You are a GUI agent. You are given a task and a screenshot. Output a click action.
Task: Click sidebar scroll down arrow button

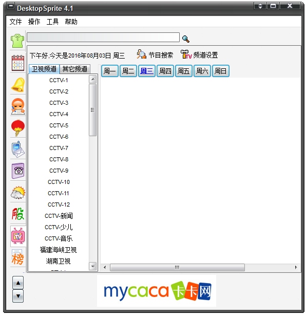coord(18,296)
